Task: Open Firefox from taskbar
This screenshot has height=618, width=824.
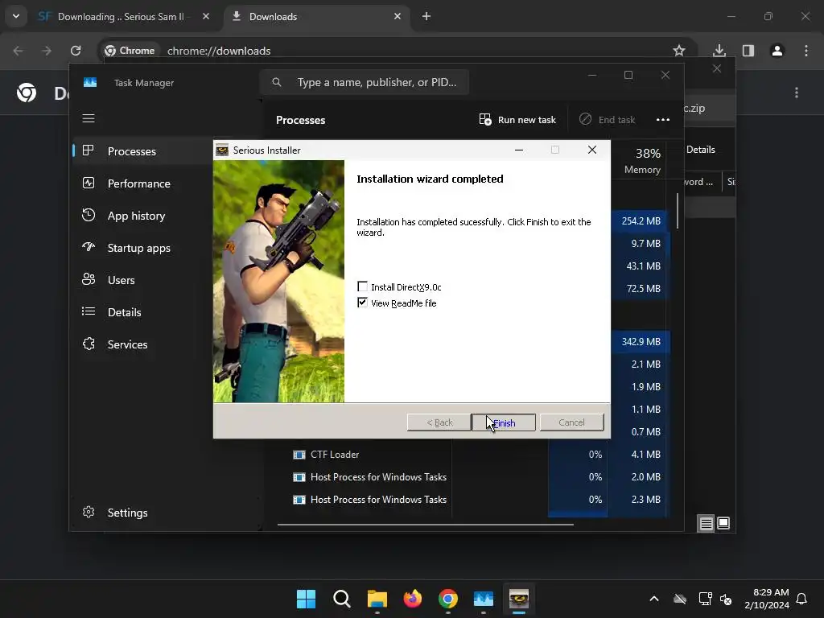Action: [x=413, y=599]
